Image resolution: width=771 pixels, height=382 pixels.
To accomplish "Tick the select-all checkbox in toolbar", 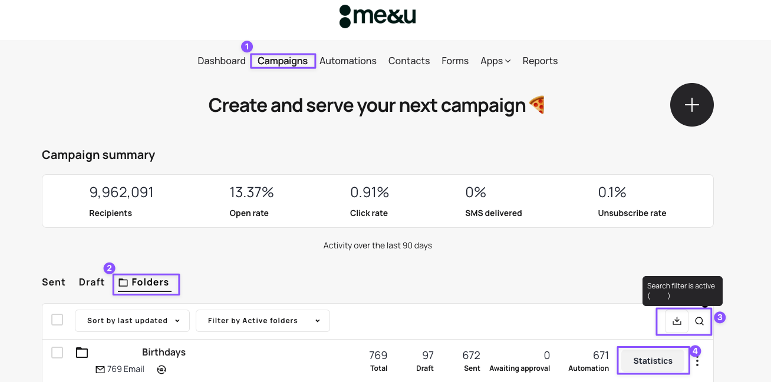I will [x=57, y=320].
